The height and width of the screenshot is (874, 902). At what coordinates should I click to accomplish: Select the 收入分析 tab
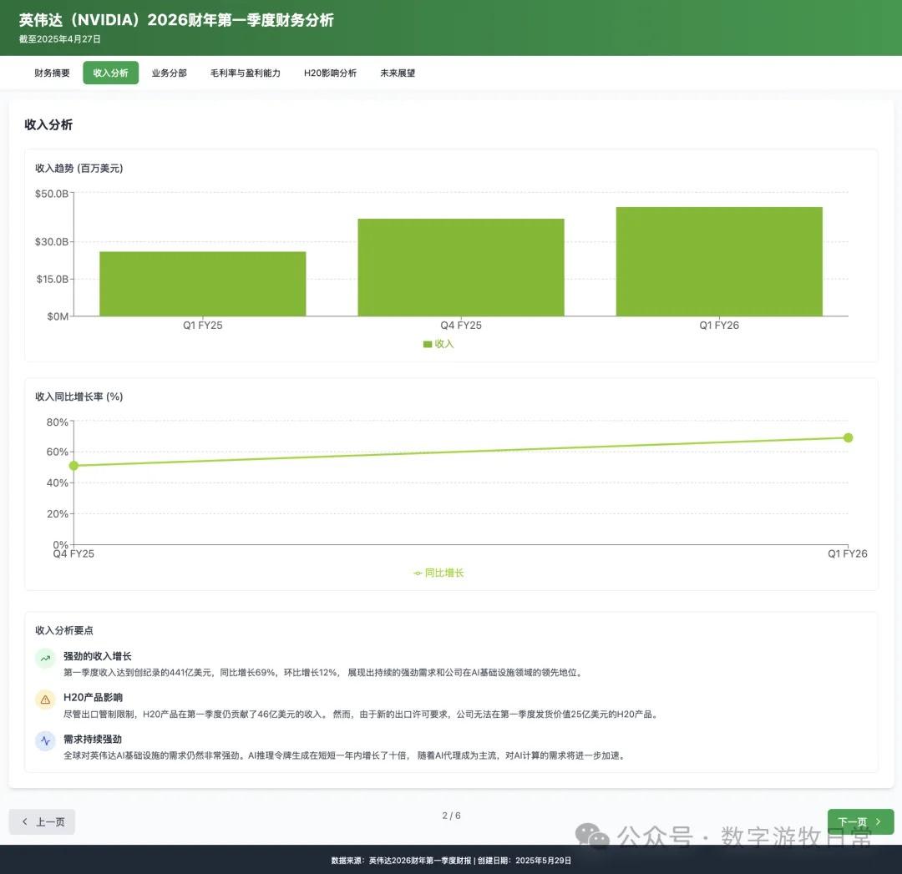click(110, 73)
